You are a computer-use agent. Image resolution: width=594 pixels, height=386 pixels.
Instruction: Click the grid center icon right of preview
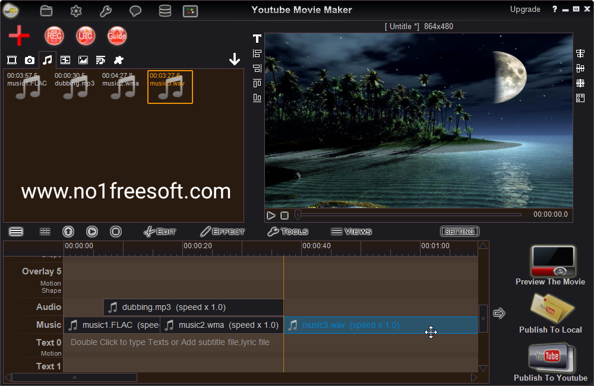coord(580,83)
